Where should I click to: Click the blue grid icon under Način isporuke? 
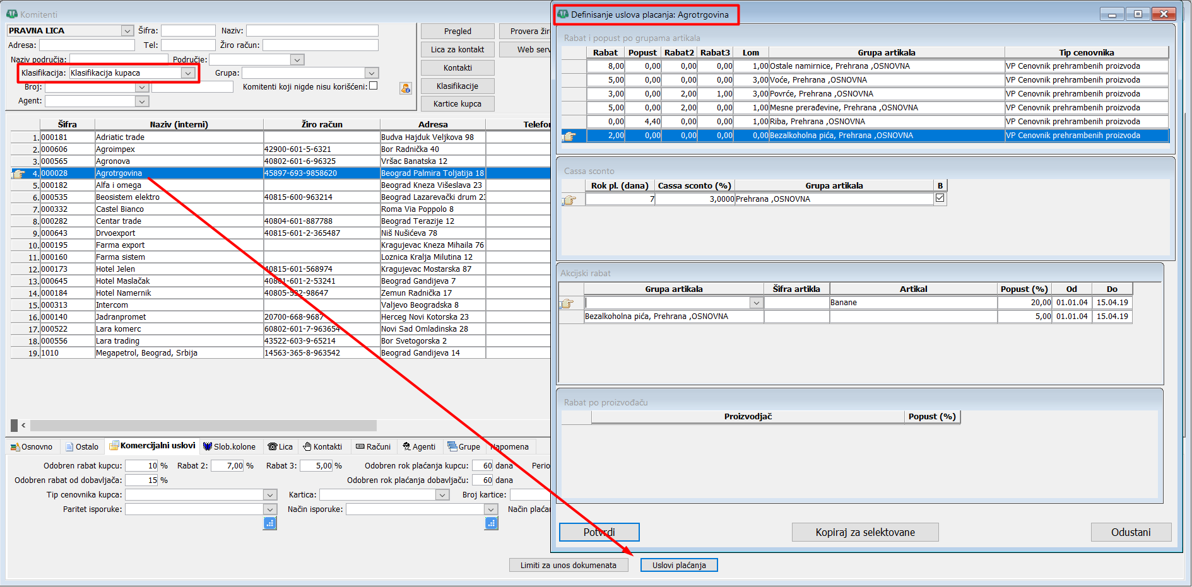[492, 523]
